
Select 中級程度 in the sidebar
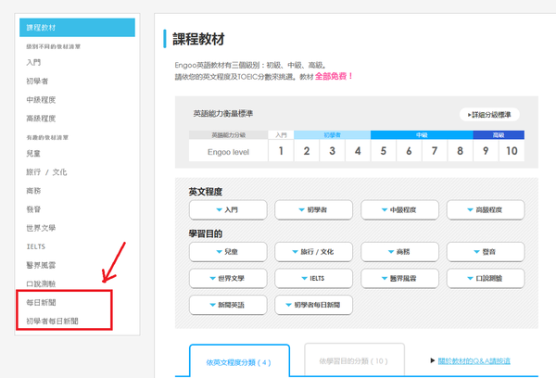click(42, 99)
